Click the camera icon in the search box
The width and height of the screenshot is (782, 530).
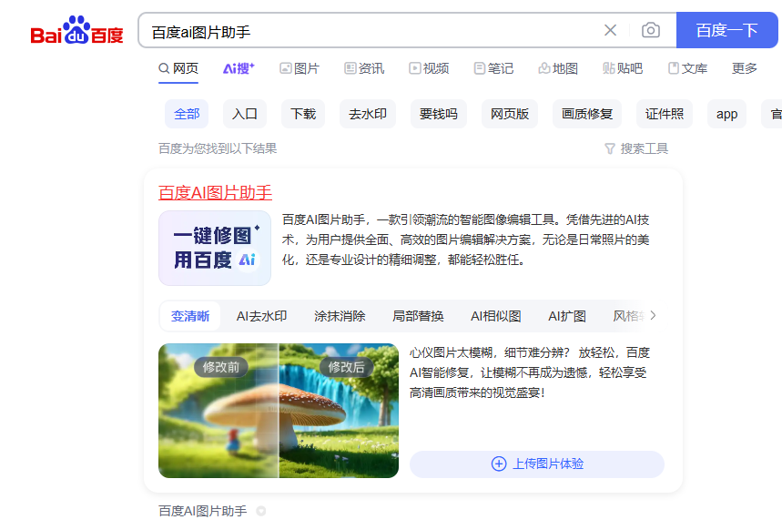coord(650,29)
